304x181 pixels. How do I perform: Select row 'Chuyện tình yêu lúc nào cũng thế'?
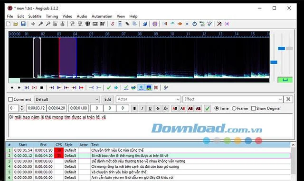point(148,150)
